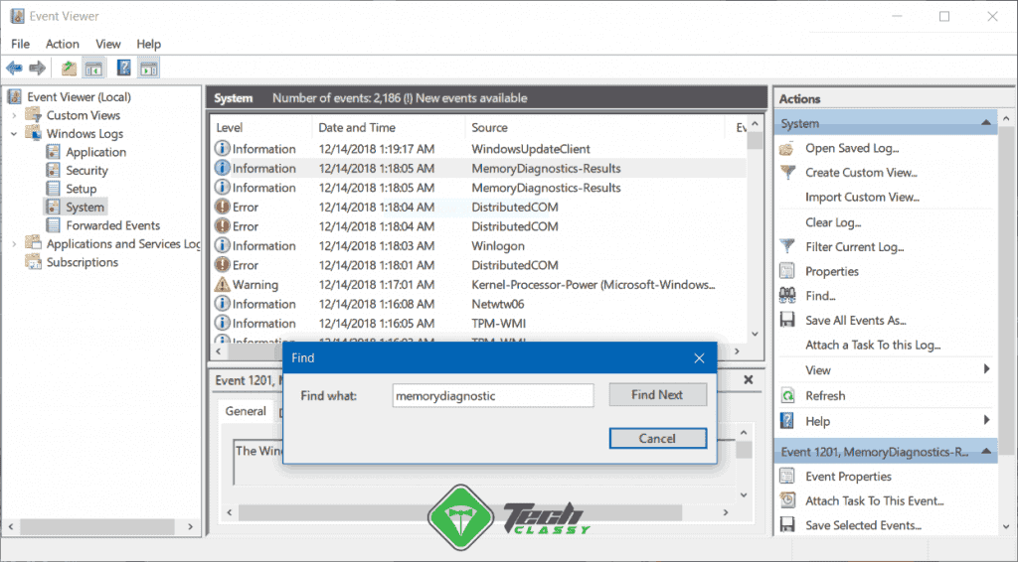Click the Create Custom View funnel icon
This screenshot has height=562, width=1018.
787,173
